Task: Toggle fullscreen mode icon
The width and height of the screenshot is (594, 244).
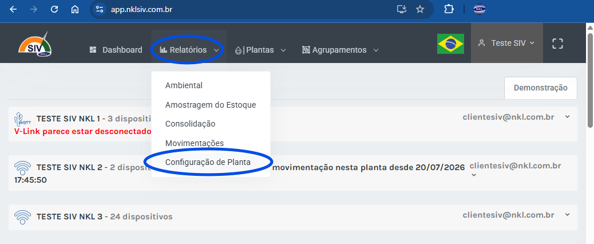Action: 557,44
